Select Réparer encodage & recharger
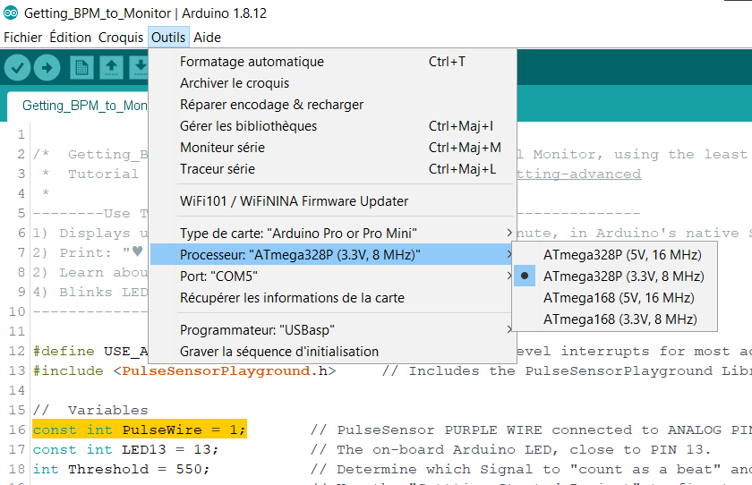 [x=333, y=105]
